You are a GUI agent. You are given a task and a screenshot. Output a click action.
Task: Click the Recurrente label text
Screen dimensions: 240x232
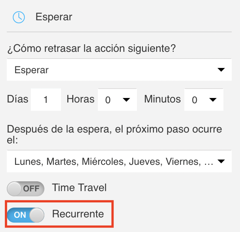[78, 214]
